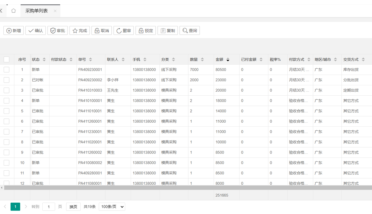Open the 100条/页 page size dropdown
Screen dimensions: 372x214
pos(112,207)
